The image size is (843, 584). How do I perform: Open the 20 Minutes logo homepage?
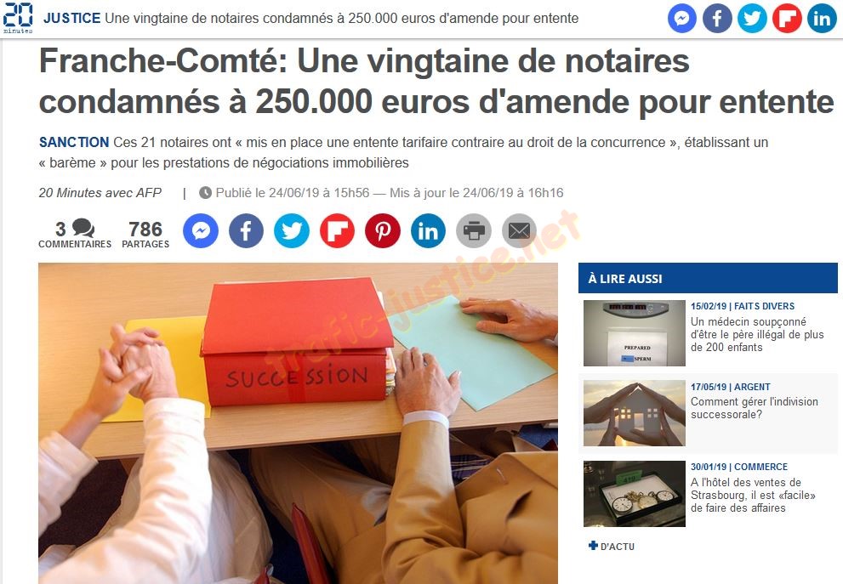click(x=18, y=18)
